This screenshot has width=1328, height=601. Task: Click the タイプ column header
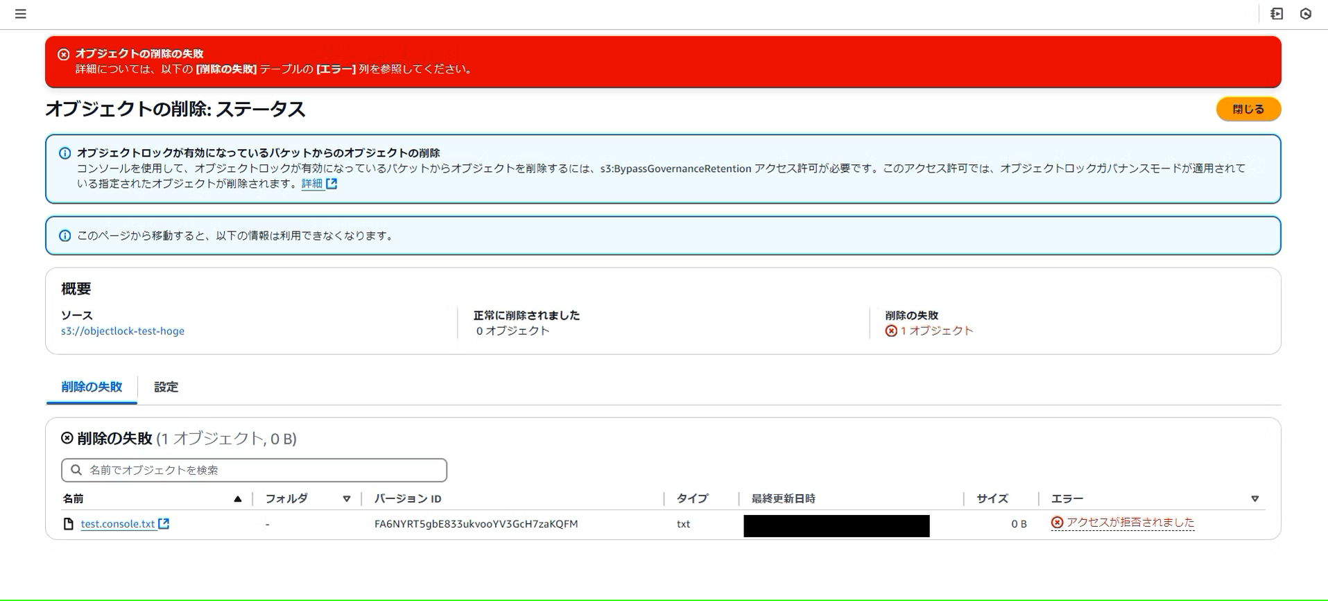[692, 499]
